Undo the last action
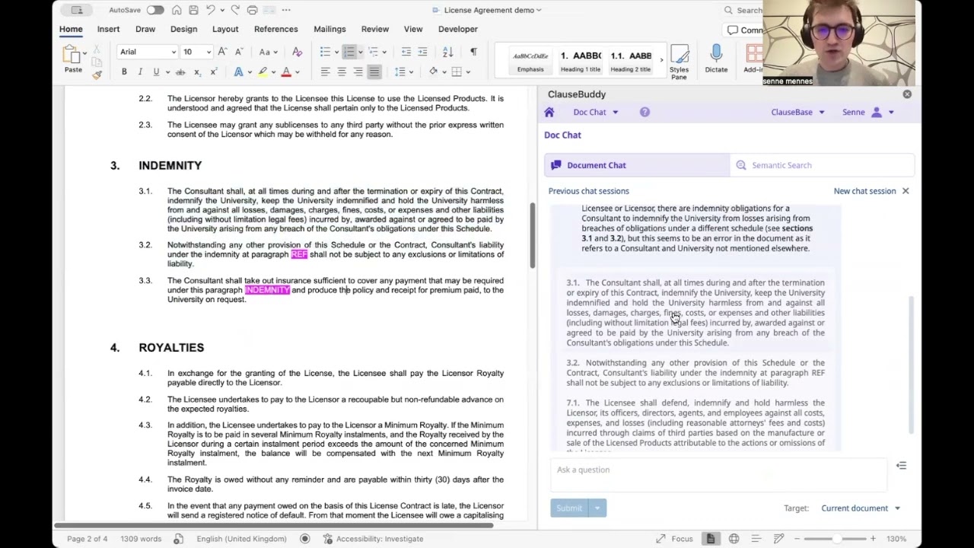Viewport: 974px width, 548px height. click(x=211, y=10)
